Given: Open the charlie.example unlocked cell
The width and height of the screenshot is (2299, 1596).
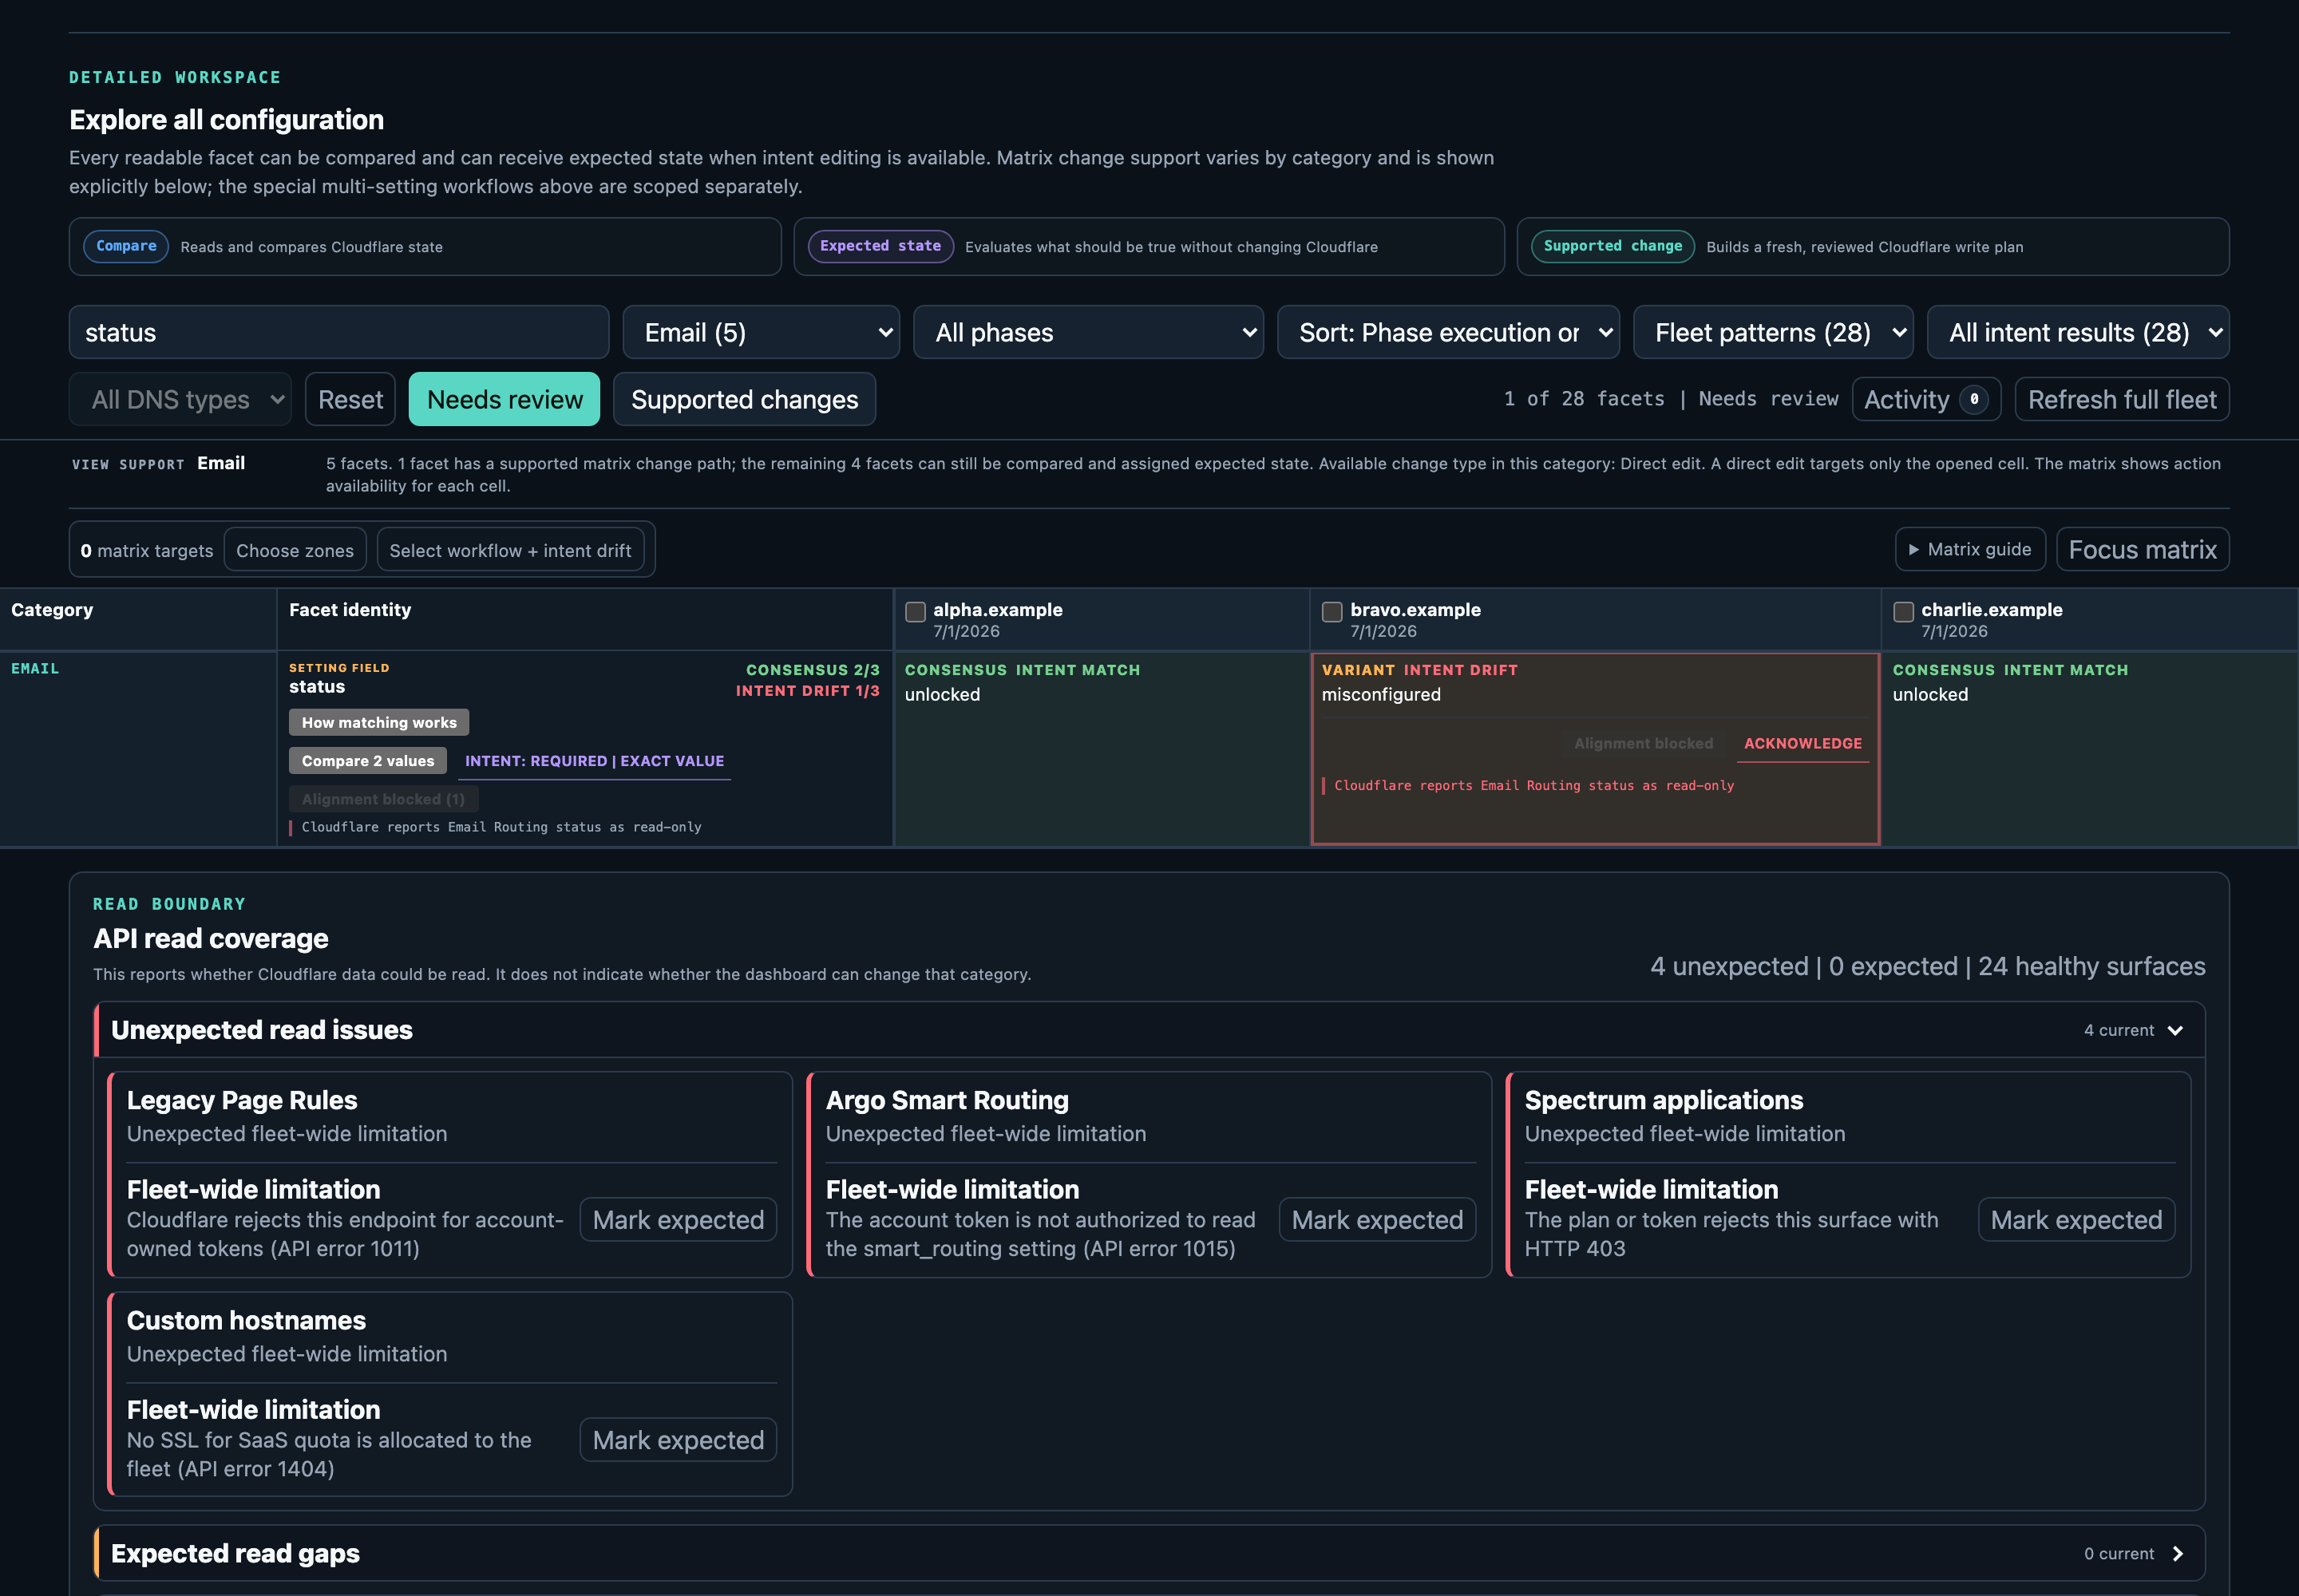Looking at the screenshot, I should [x=2089, y=749].
